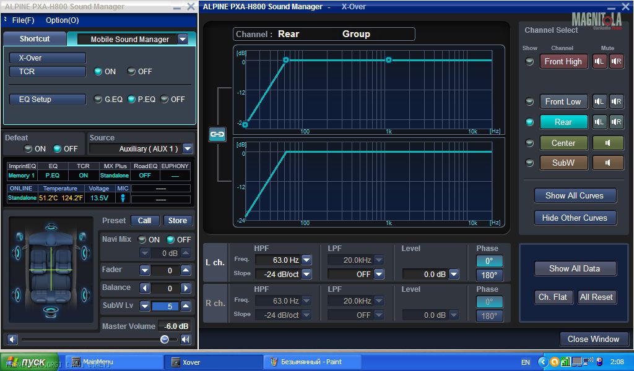Viewport: 634px width, 371px height.
Task: Mute Rear right channel
Action: [x=616, y=122]
